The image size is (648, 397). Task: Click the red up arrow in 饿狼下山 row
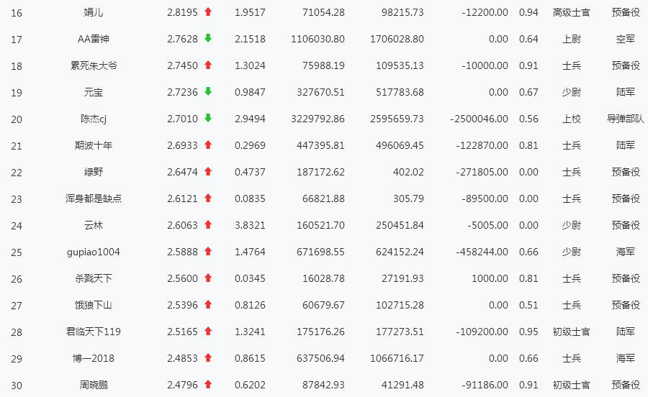tap(208, 304)
